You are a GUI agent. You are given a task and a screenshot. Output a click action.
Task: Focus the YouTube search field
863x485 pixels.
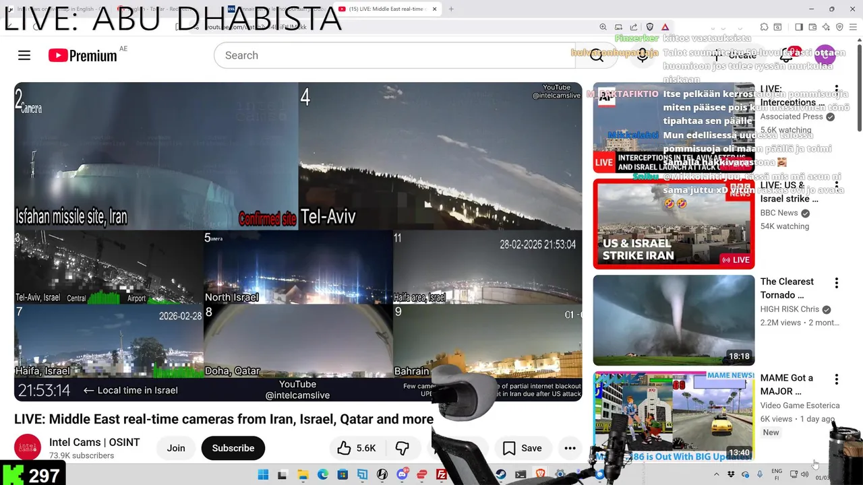point(394,55)
